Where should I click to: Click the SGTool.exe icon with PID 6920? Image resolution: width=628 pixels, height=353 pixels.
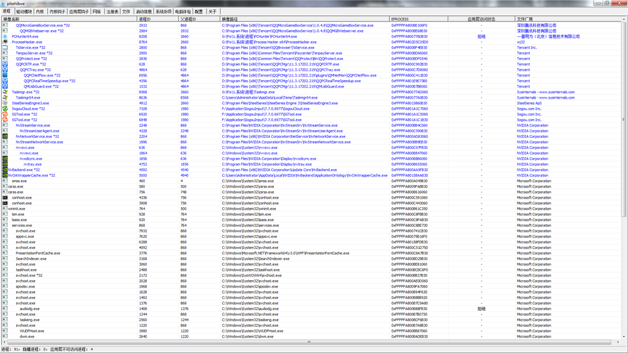pyautogui.click(x=5, y=114)
